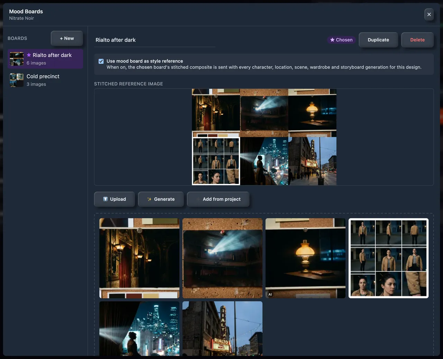
Task: Open Add from project
Action: (x=218, y=199)
